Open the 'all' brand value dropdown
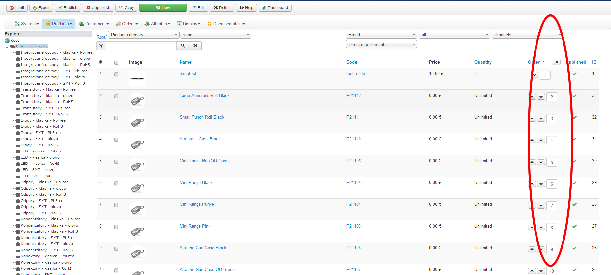The height and width of the screenshot is (275, 611). coord(455,35)
